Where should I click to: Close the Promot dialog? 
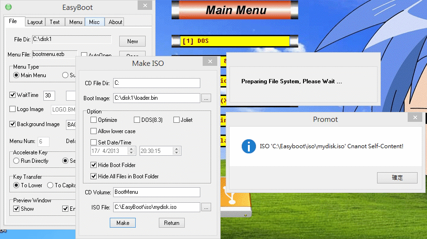coord(415,117)
